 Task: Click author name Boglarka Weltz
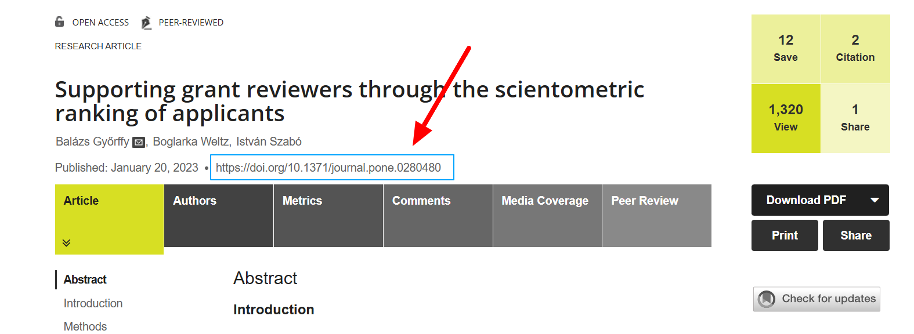(x=192, y=141)
